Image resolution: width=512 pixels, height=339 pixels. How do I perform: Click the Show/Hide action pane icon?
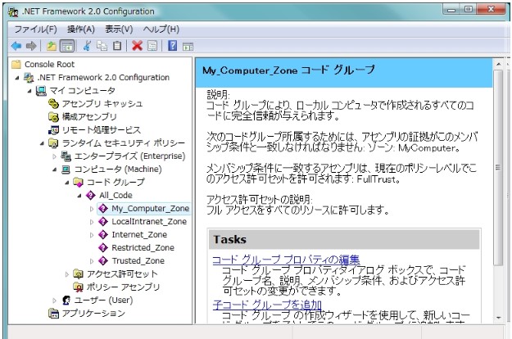click(x=188, y=47)
